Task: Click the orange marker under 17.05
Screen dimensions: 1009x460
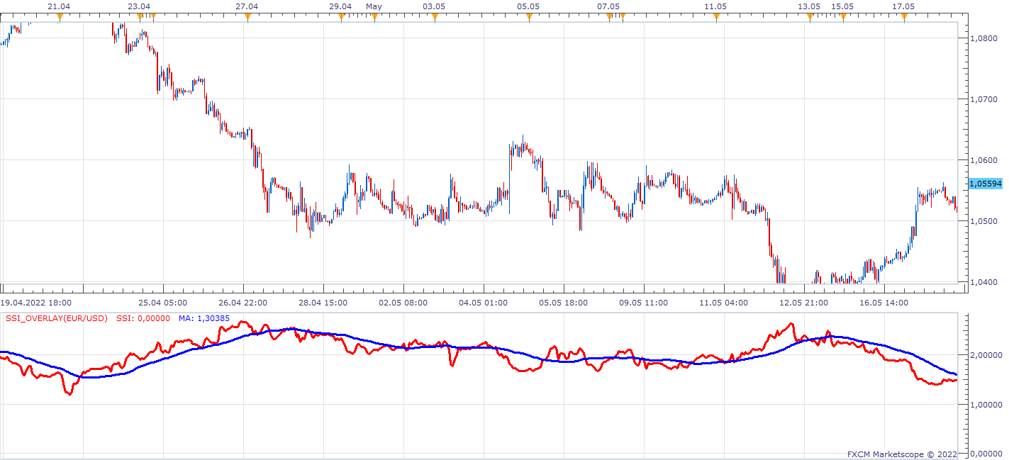Action: (x=904, y=18)
